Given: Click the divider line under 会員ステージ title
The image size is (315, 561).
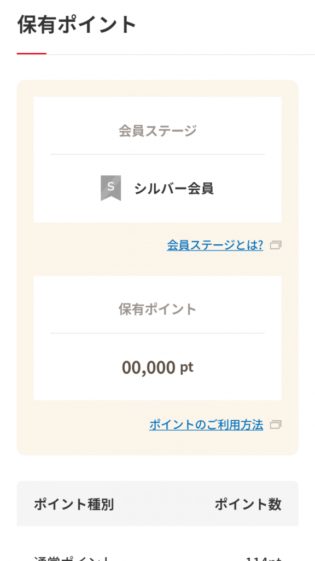Looking at the screenshot, I should [157, 154].
